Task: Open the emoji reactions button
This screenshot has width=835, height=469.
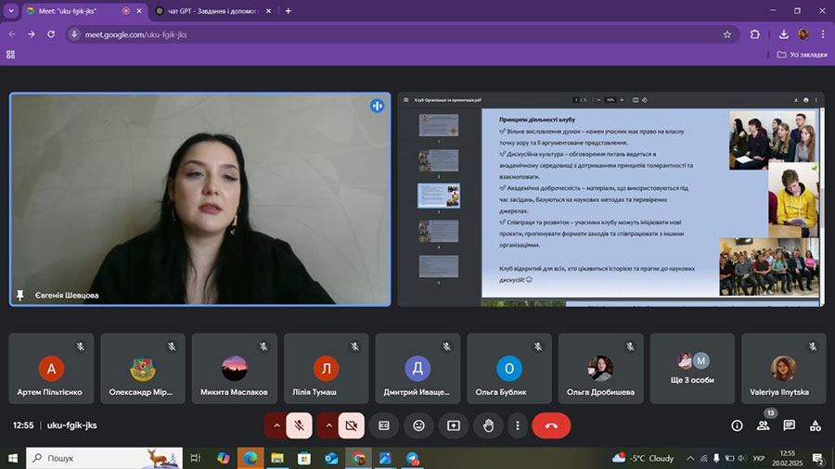Action: tap(419, 425)
